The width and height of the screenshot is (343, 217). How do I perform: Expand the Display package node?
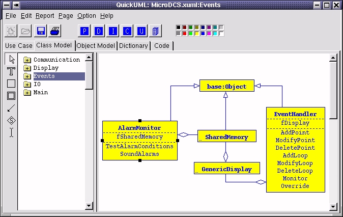tap(27, 68)
